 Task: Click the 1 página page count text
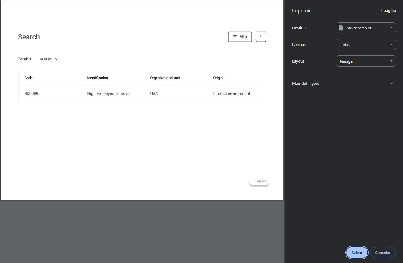point(388,11)
